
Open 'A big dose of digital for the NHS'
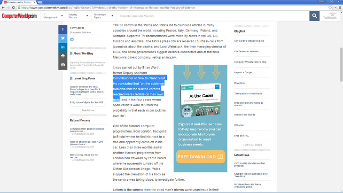click(86, 102)
